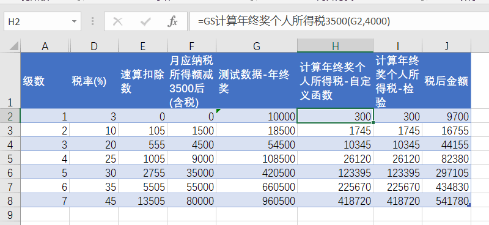The image size is (489, 225).
Task: Select row 5 header
Action: point(10,158)
